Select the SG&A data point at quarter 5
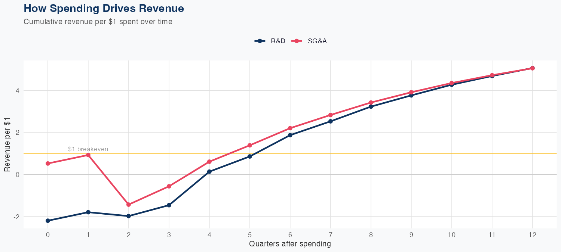The image size is (561, 252). tap(250, 145)
